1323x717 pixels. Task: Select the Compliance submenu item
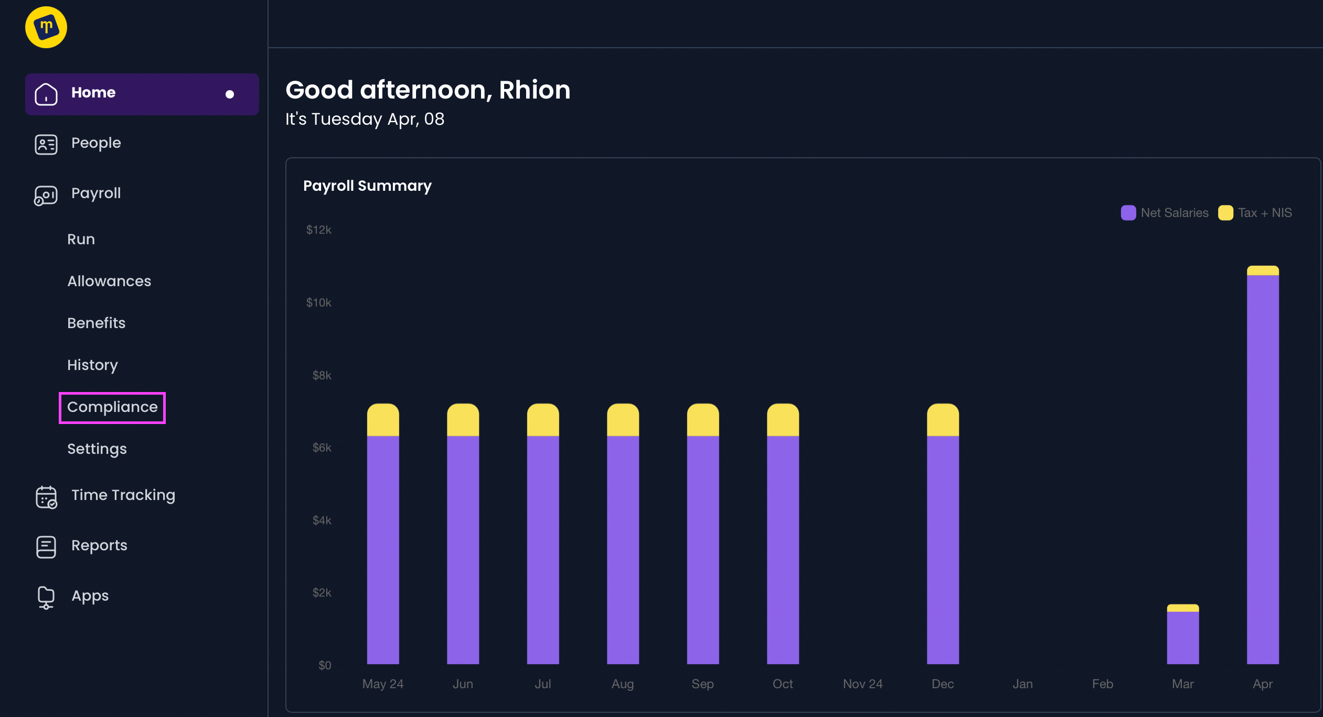(112, 407)
